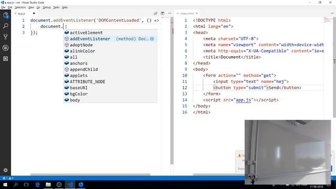Open the Explorer view in activity bar

pos(6,15)
